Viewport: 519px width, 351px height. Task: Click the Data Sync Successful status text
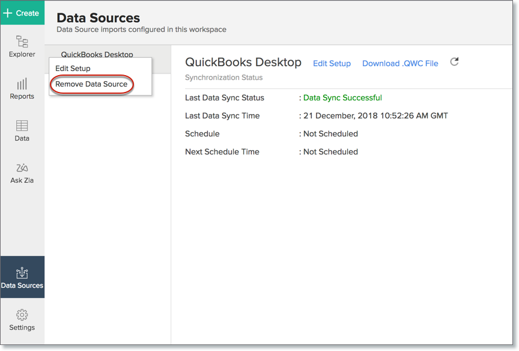342,97
